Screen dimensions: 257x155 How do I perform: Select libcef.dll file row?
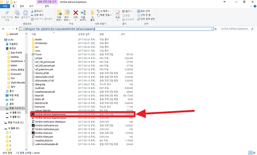point(82,96)
